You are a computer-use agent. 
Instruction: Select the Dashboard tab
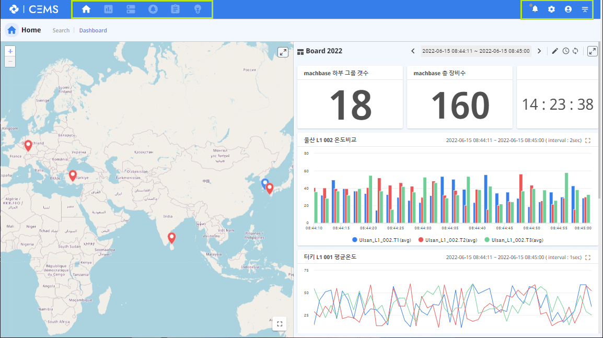click(x=93, y=30)
